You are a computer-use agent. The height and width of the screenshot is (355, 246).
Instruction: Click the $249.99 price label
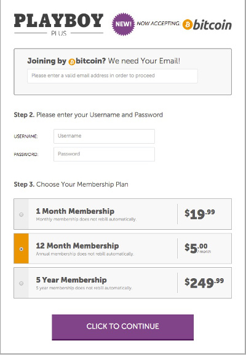204,283
